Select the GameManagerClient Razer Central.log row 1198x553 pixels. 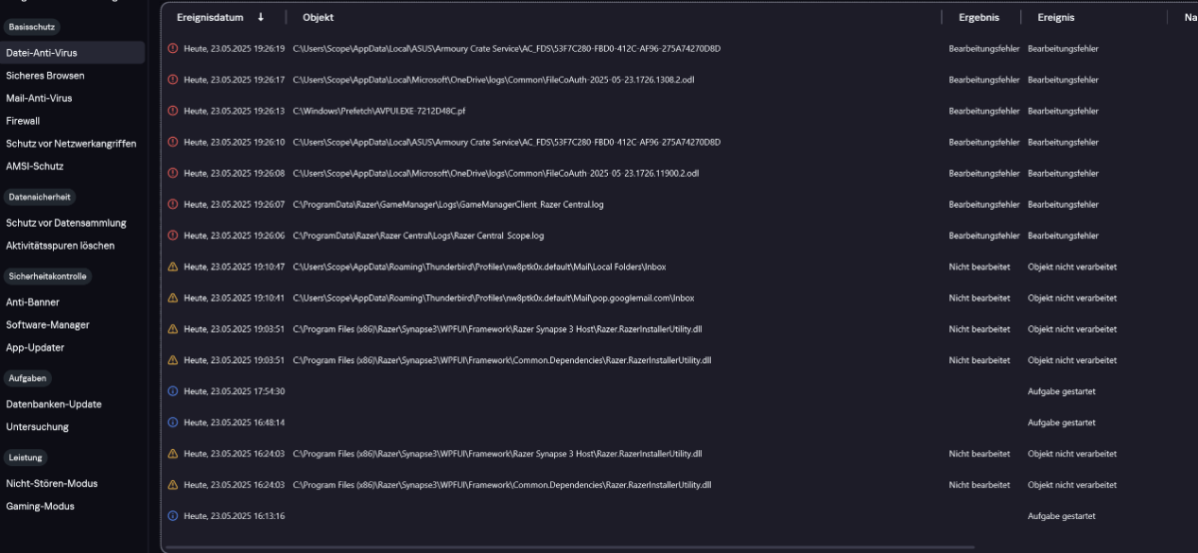pos(679,205)
